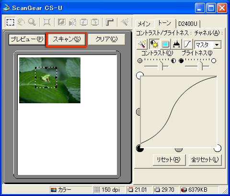Click the ScanGear scanner title icon
This screenshot has width=230, height=196.
(x=7, y=8)
